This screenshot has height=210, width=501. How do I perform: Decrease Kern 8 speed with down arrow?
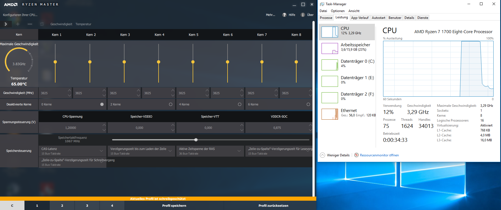311,95
